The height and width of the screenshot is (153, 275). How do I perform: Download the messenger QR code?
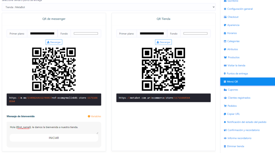(x=54, y=42)
